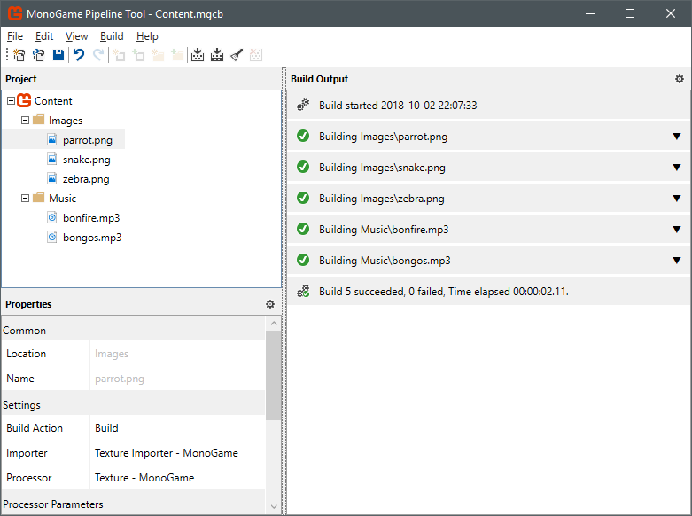Click the Properties panel scrollbar thumb
Viewport: 692px width, 516px height.
(x=274, y=376)
